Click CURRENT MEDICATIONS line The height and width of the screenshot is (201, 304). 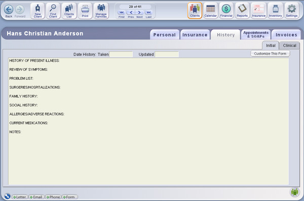(x=29, y=123)
